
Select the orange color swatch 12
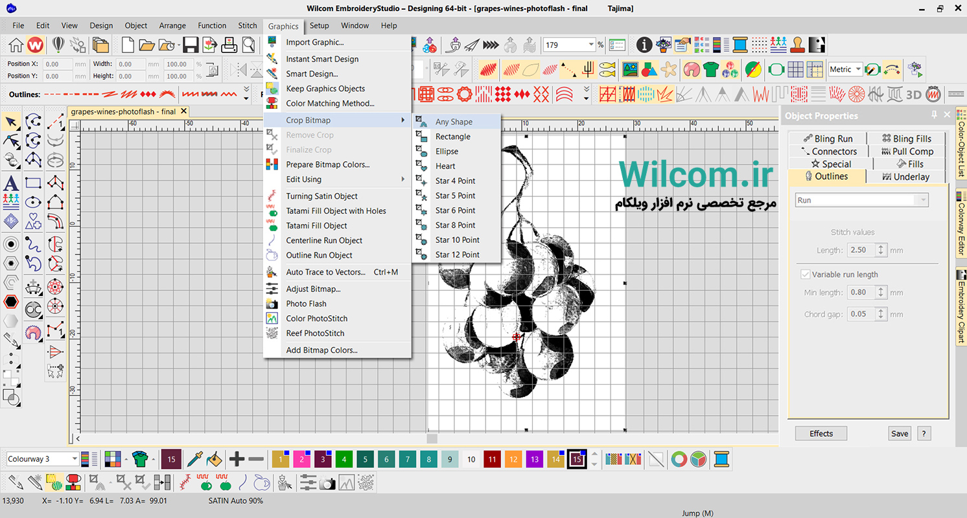(513, 459)
